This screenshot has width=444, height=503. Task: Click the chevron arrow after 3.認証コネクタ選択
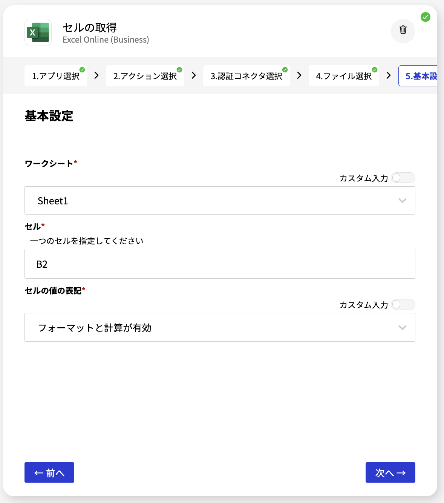pos(299,75)
